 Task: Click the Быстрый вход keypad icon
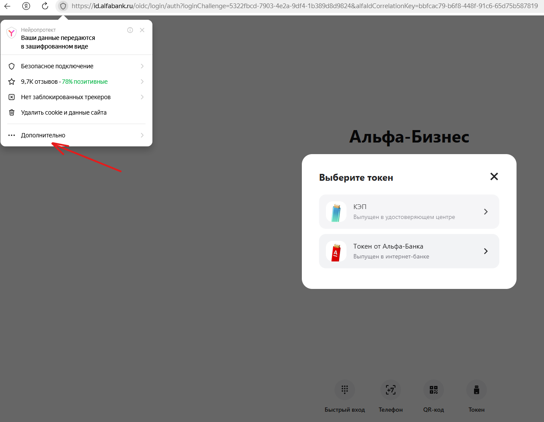click(x=345, y=390)
